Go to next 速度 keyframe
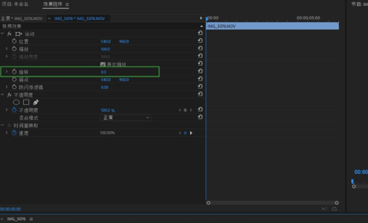 [x=191, y=133]
